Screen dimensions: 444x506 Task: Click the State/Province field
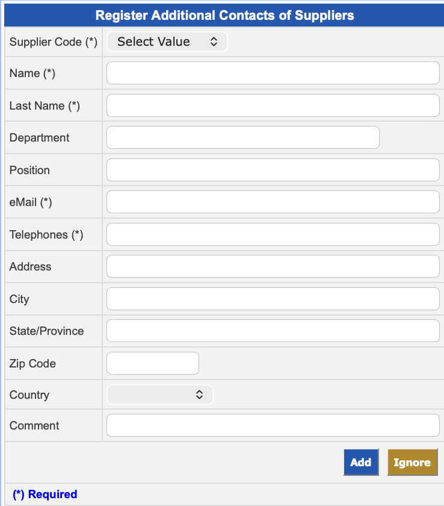coord(273,331)
